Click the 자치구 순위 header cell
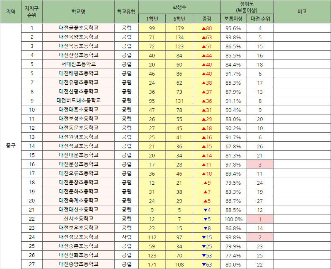This screenshot has height=269, width=331. coord(32,12)
